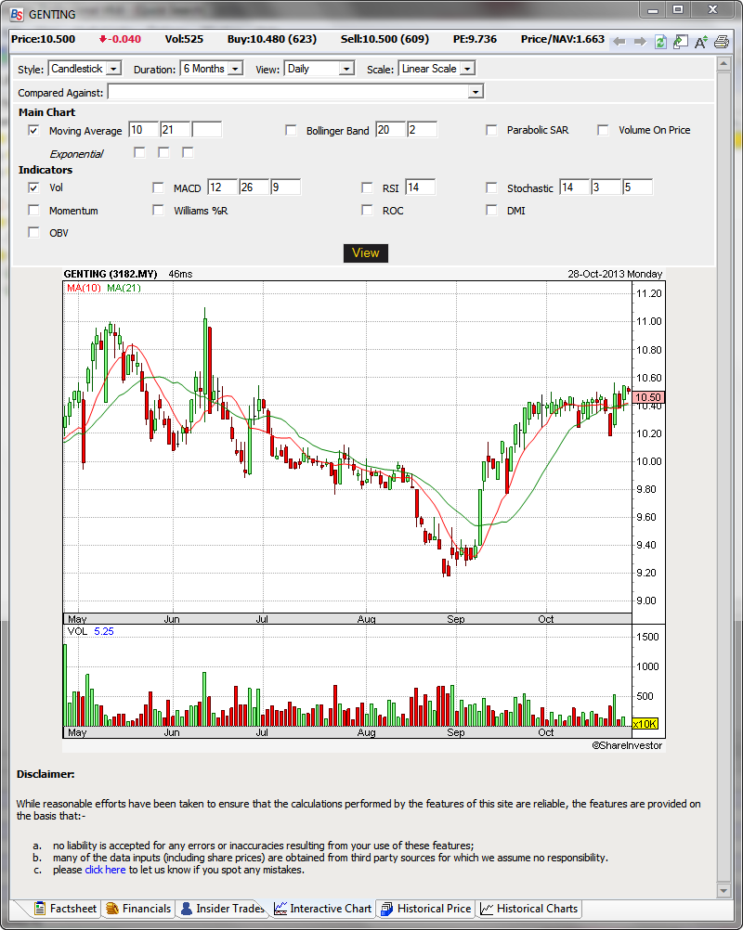The height and width of the screenshot is (930, 743).
Task: Switch to the Insider Trades tab
Action: 223,908
